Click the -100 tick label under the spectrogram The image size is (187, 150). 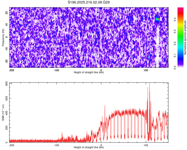[56, 70]
